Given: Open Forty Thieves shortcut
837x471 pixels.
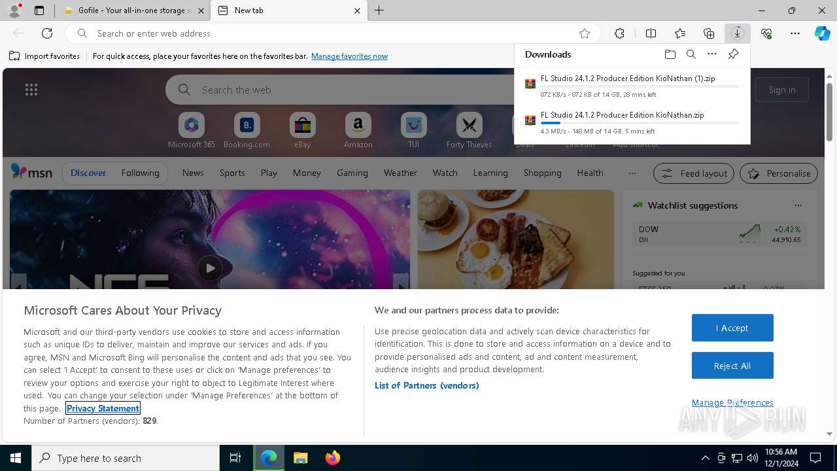Looking at the screenshot, I should pos(469,131).
